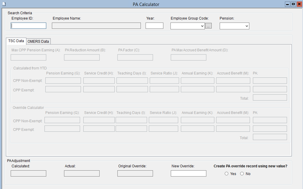Click the Calculated PA adjustment field
The image size is (303, 189).
tap(28, 173)
